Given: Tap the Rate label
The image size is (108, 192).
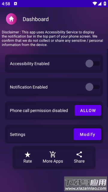Looking at the screenshot, I should point(28,161).
